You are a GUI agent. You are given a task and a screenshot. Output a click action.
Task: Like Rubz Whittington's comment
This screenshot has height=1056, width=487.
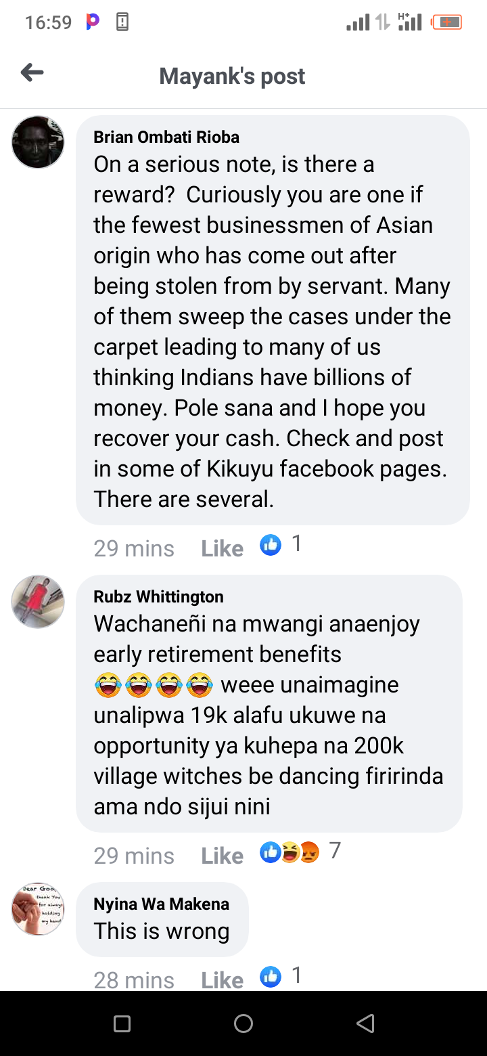click(222, 856)
